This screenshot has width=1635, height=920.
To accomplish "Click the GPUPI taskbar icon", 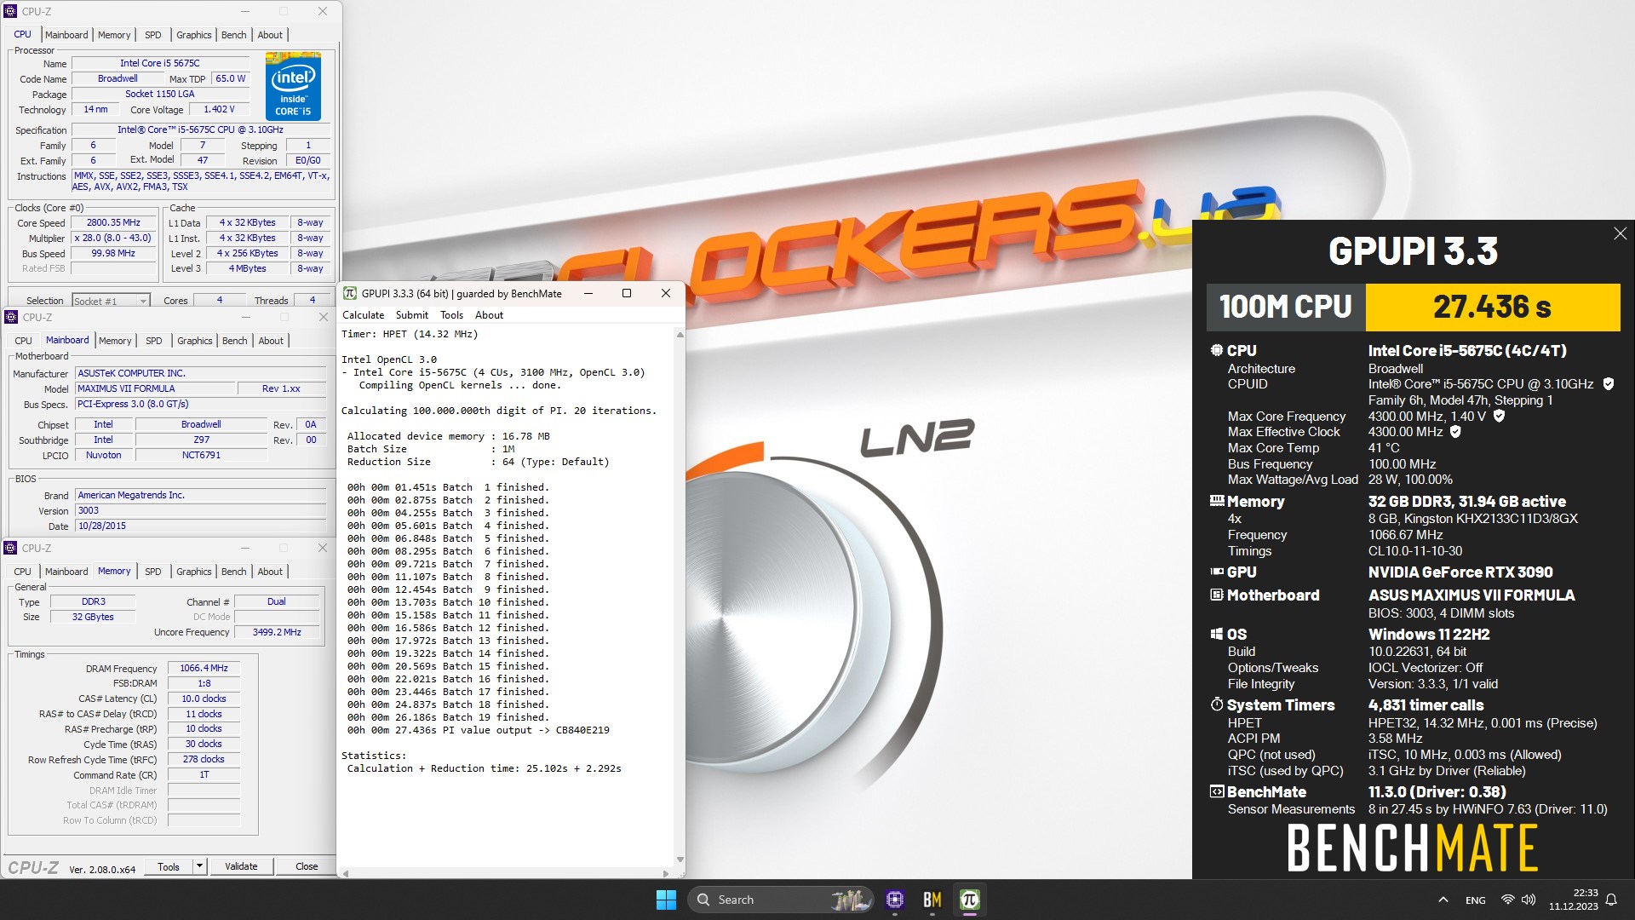I will [x=969, y=900].
